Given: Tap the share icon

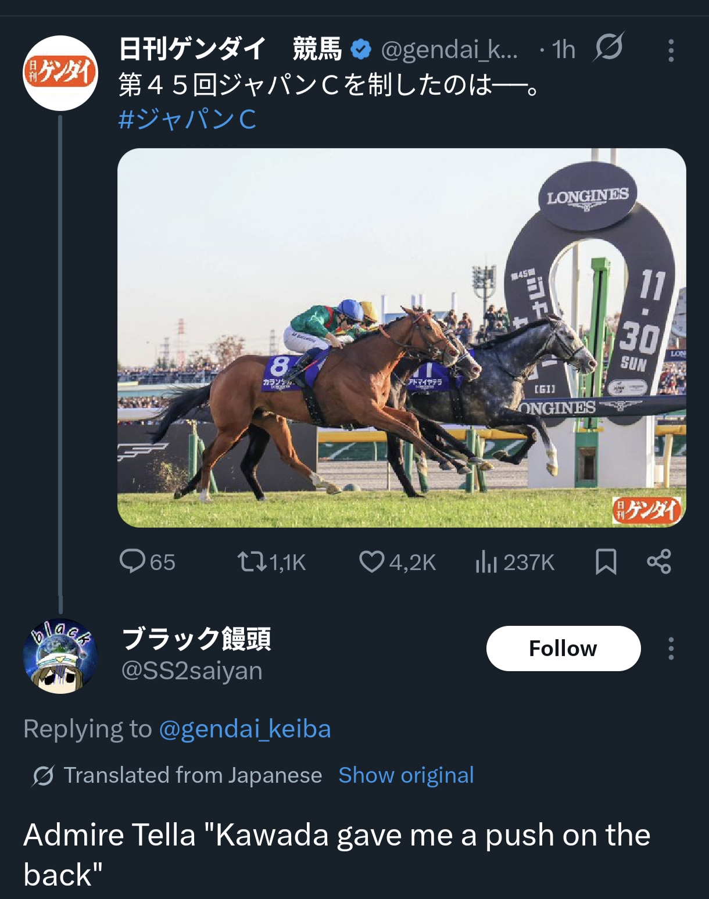Looking at the screenshot, I should click(x=659, y=561).
